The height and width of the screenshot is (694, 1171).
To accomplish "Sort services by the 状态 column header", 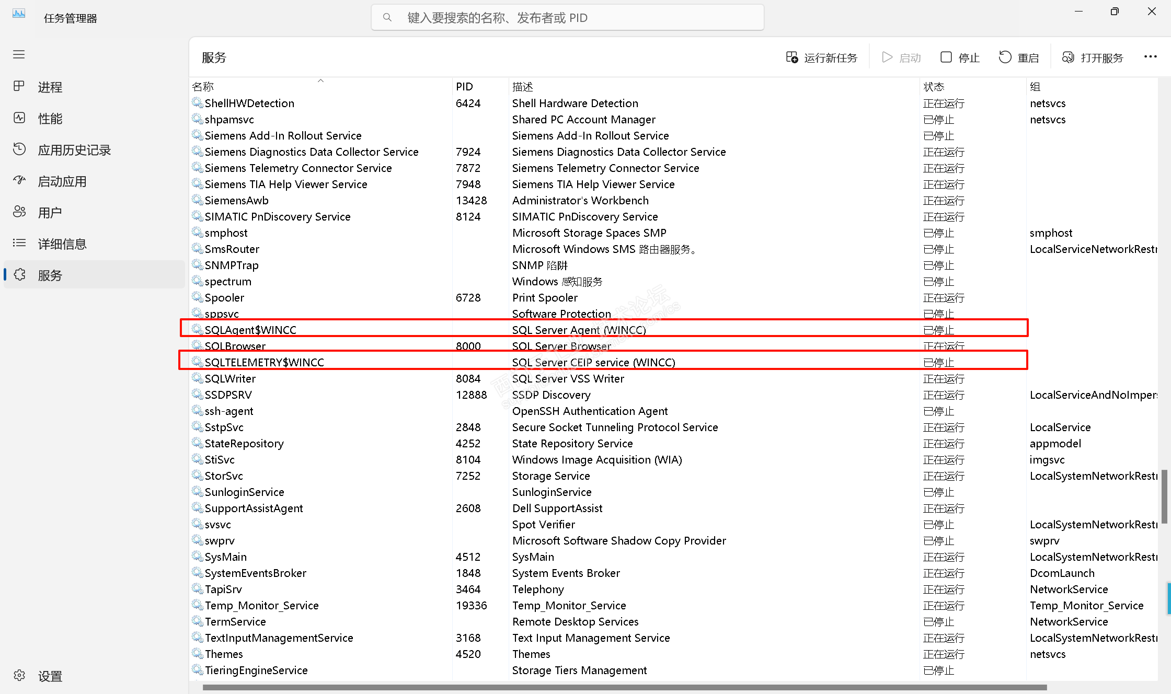I will coord(934,87).
